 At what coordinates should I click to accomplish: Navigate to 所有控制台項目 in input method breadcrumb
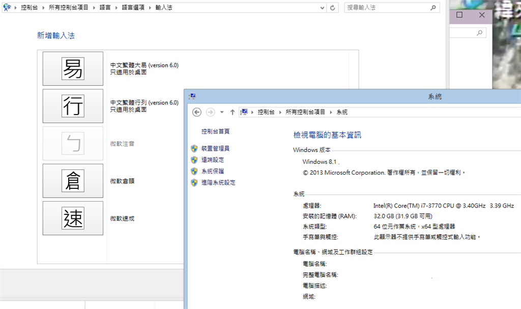coord(69,8)
